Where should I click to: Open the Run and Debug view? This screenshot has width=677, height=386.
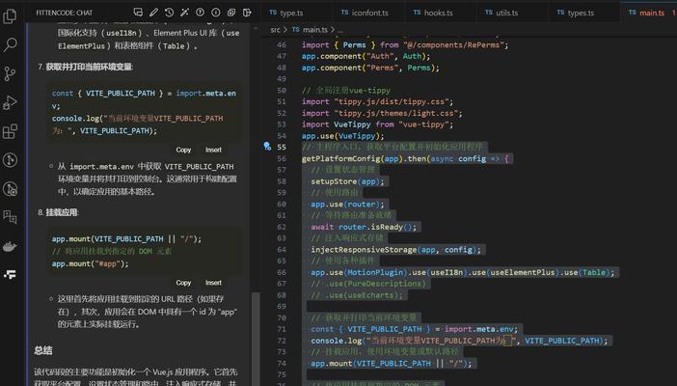click(x=10, y=102)
